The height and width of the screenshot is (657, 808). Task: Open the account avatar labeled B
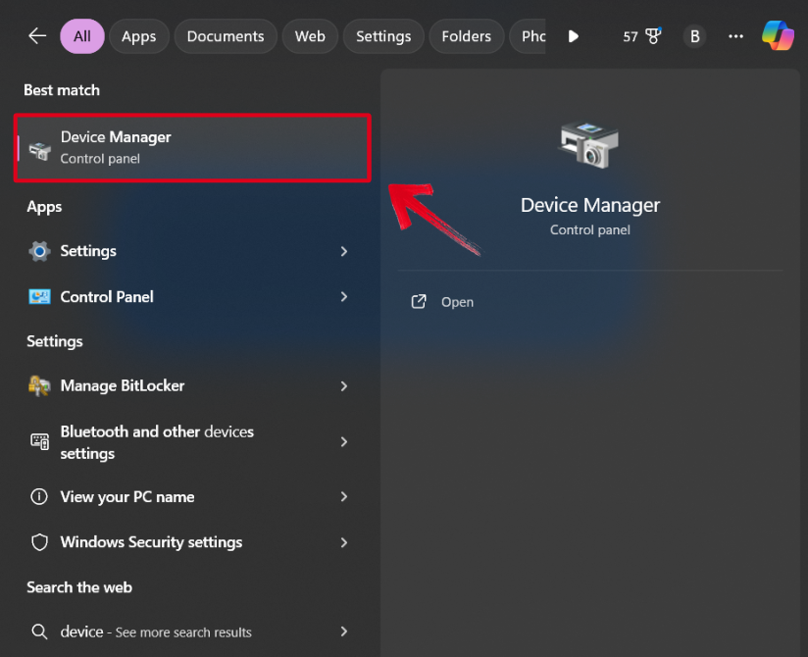point(694,36)
